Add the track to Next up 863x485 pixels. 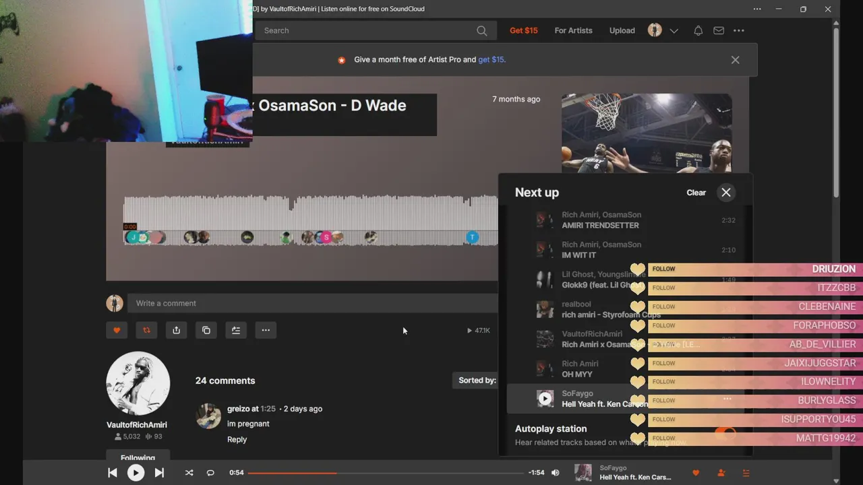[236, 330]
